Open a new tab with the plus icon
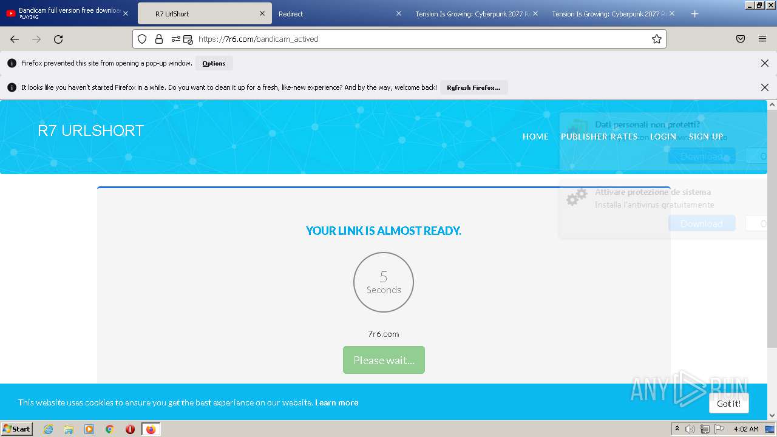Viewport: 777px width, 437px height. [x=695, y=13]
